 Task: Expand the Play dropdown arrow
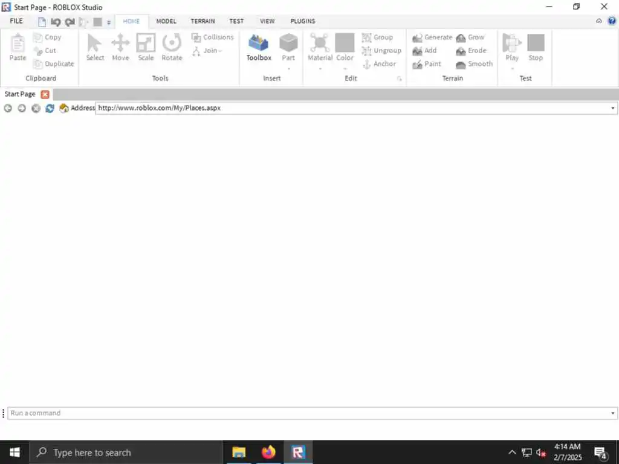coord(513,69)
